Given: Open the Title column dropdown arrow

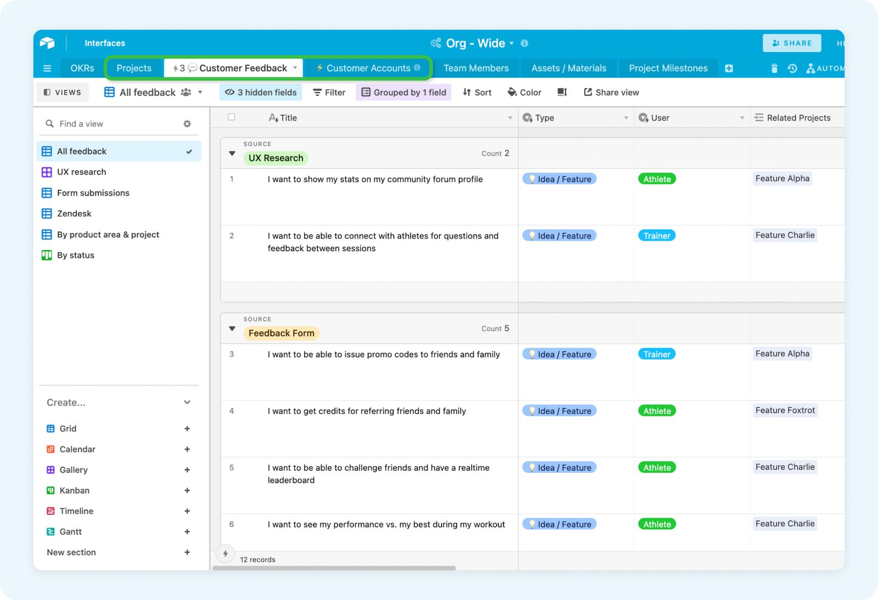Looking at the screenshot, I should coord(510,118).
